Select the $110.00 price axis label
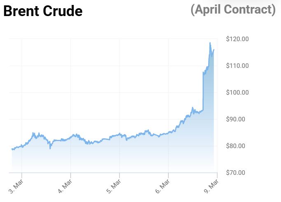The width and height of the screenshot is (281, 202). click(237, 66)
